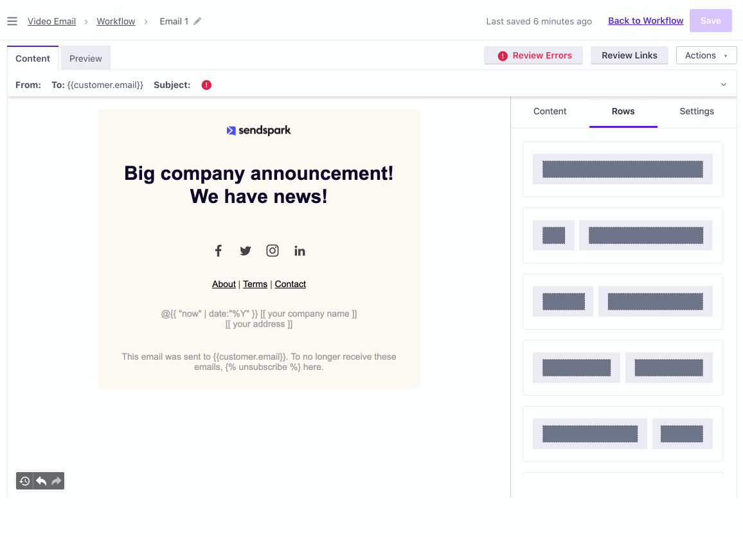Click the Save button
The width and height of the screenshot is (743, 537).
click(x=711, y=21)
